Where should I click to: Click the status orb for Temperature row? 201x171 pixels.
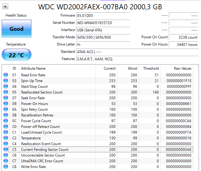6,138
